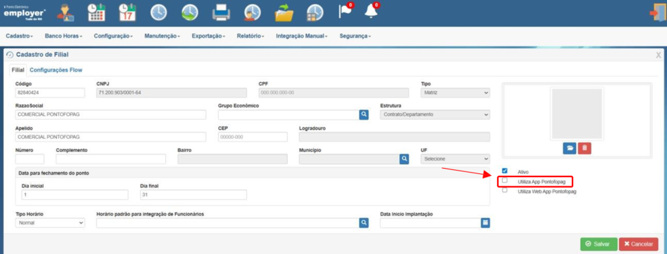The height and width of the screenshot is (254, 667).
Task: Click the clock with calculator grid icon
Action: coord(315,13)
